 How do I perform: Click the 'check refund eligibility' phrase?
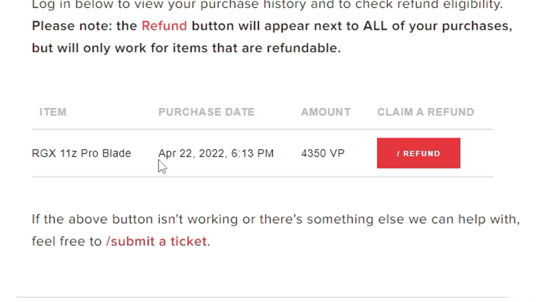point(429,5)
